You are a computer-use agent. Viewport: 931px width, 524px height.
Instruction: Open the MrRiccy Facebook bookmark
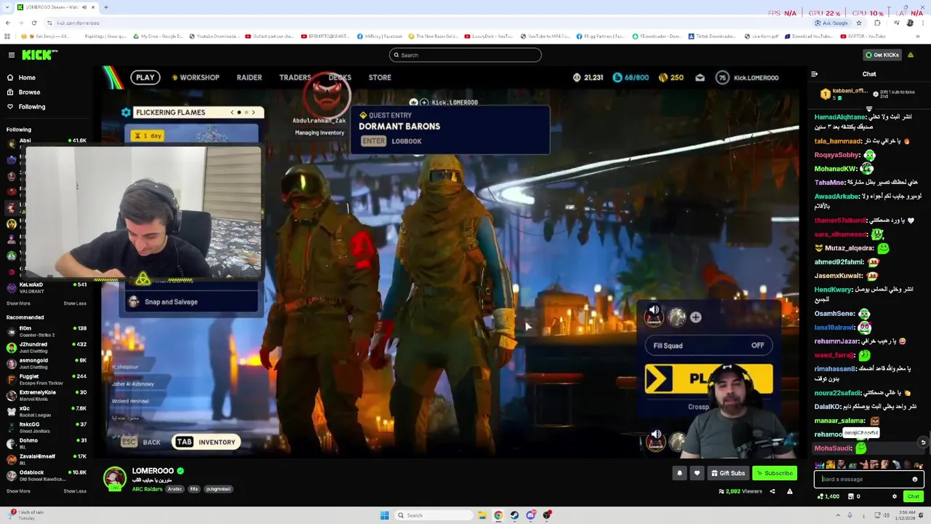[380, 36]
